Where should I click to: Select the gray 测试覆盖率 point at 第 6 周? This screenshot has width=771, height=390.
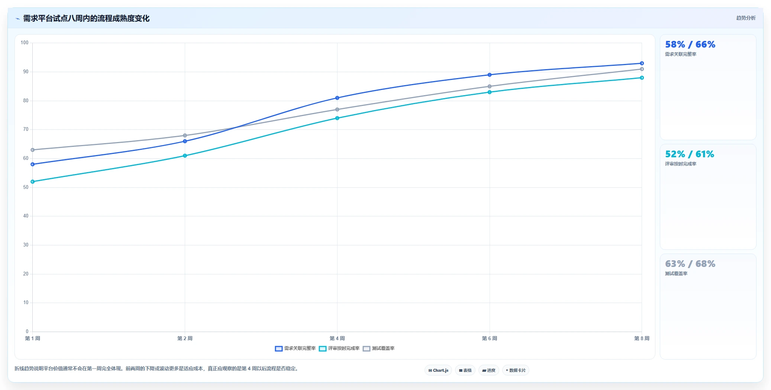[490, 86]
